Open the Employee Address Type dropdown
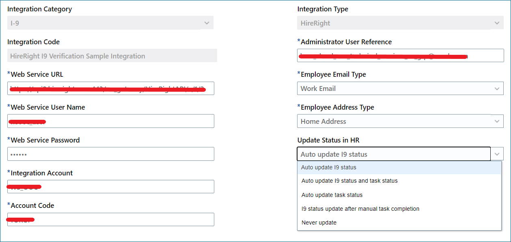This screenshot has width=511, height=242. [394, 121]
